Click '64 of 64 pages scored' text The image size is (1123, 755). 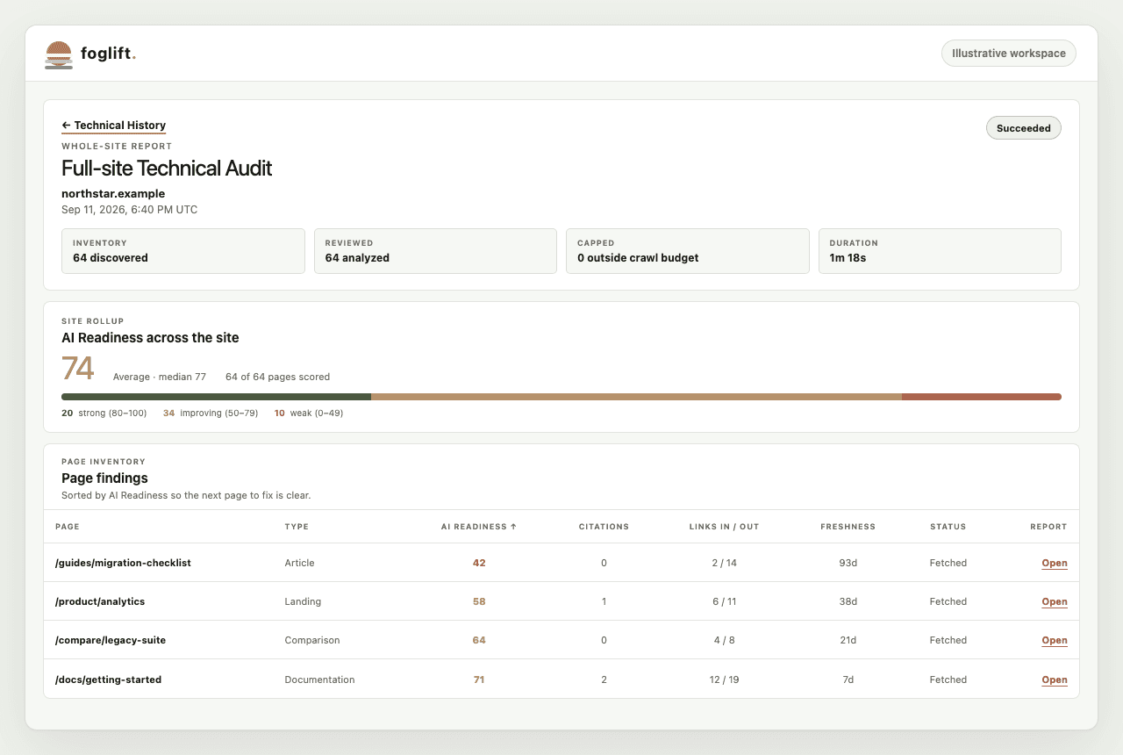point(277,377)
